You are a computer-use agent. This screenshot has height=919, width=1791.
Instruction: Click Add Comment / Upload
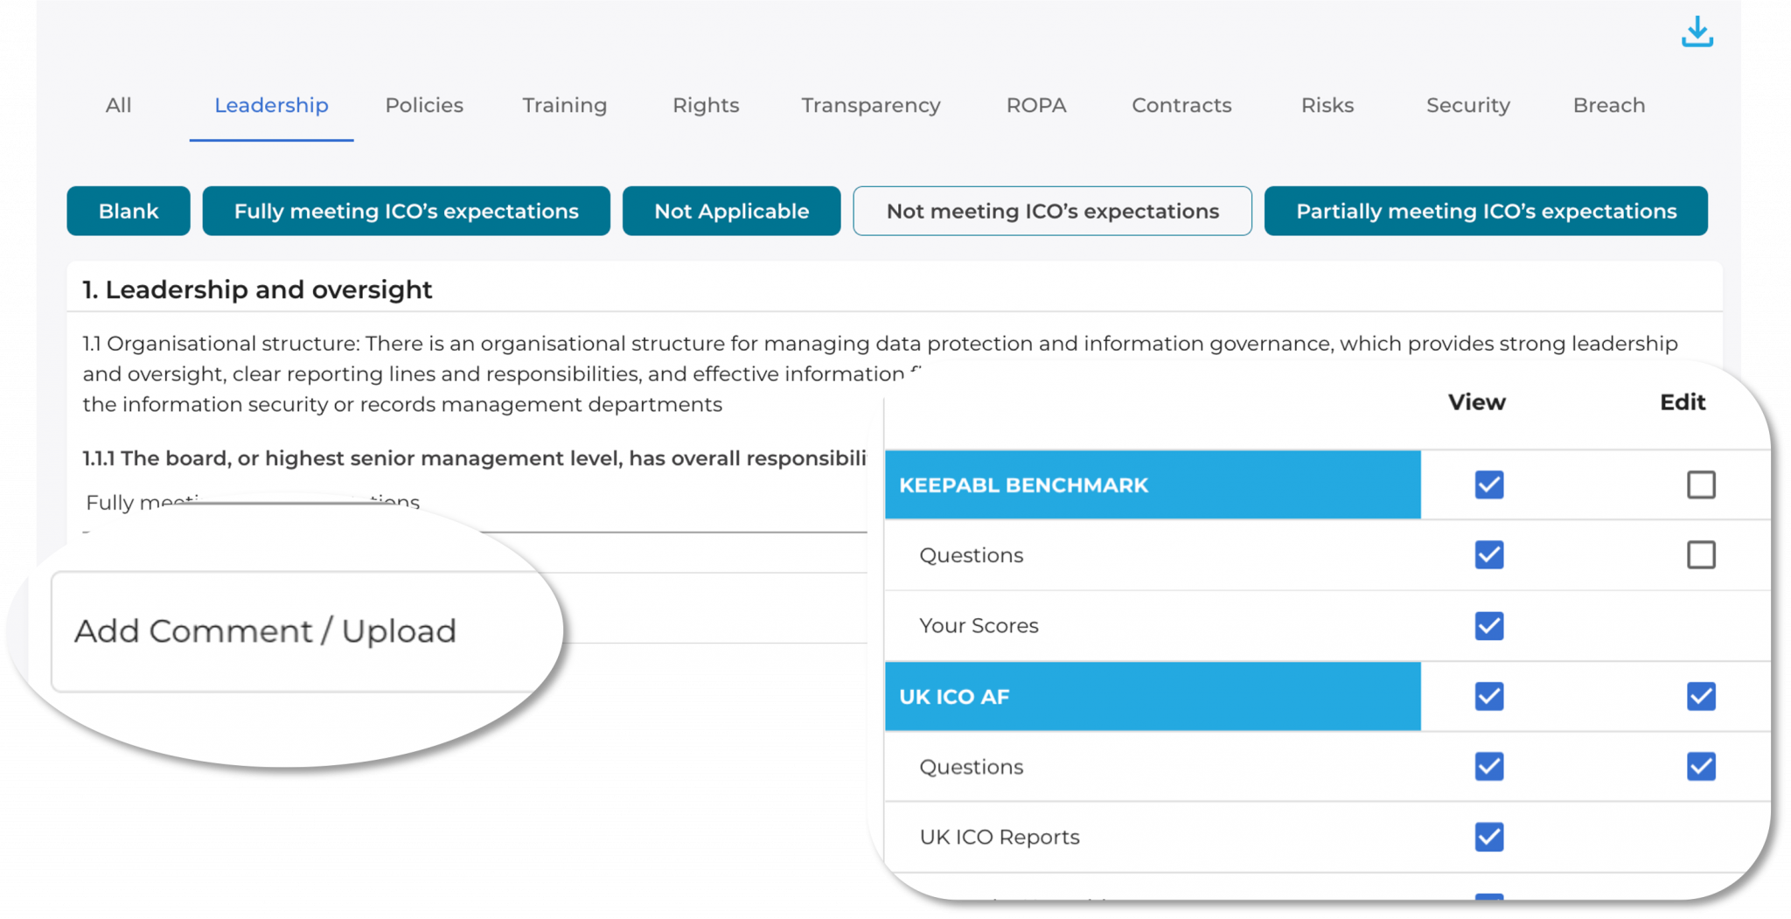point(266,630)
